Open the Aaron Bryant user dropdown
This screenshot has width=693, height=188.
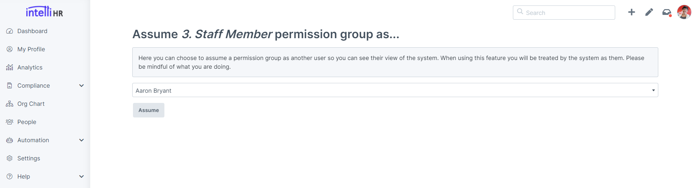395,90
